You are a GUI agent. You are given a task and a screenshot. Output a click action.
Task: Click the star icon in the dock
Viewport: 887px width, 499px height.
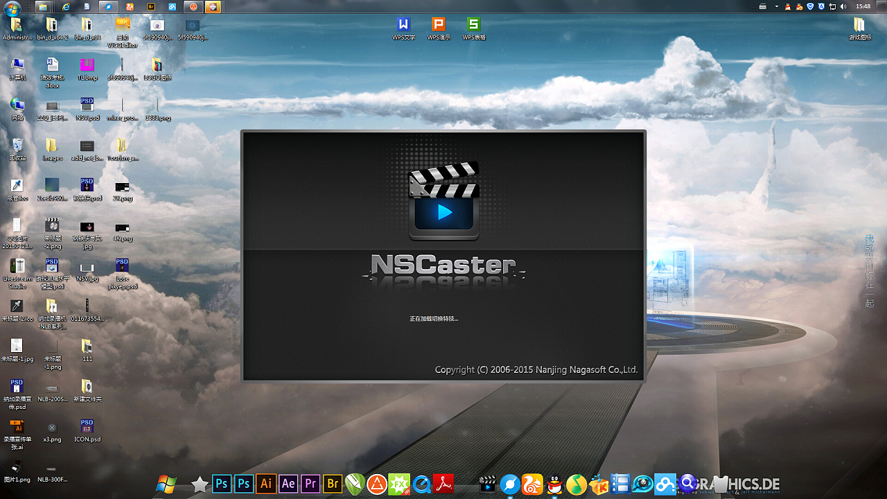click(200, 484)
